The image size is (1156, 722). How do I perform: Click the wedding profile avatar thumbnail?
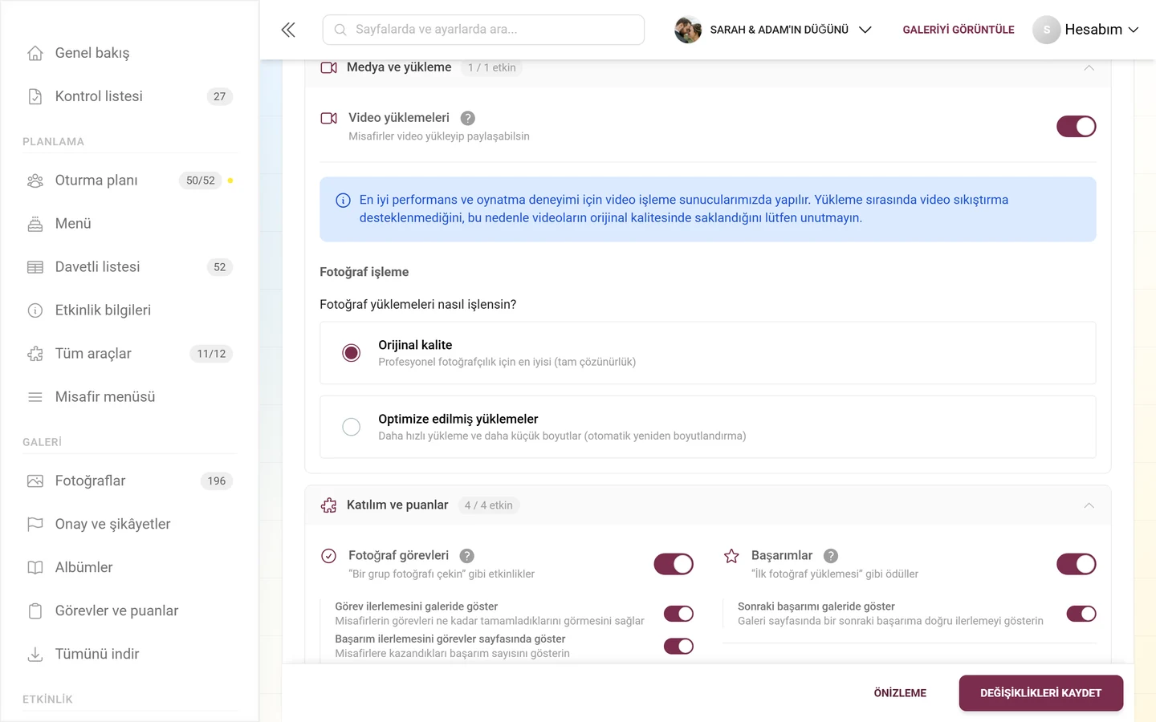click(688, 30)
